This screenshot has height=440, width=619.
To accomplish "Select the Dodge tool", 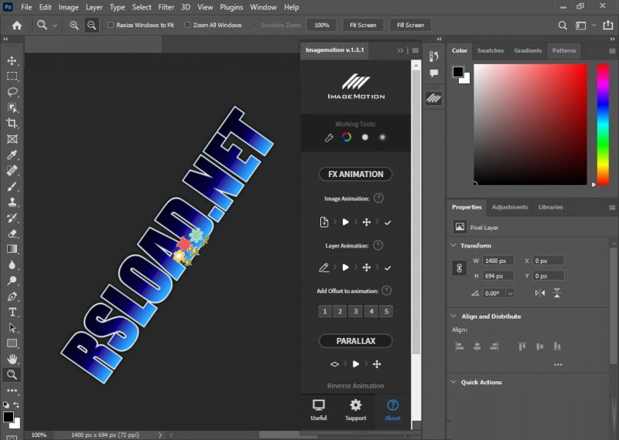I will pos(12,281).
